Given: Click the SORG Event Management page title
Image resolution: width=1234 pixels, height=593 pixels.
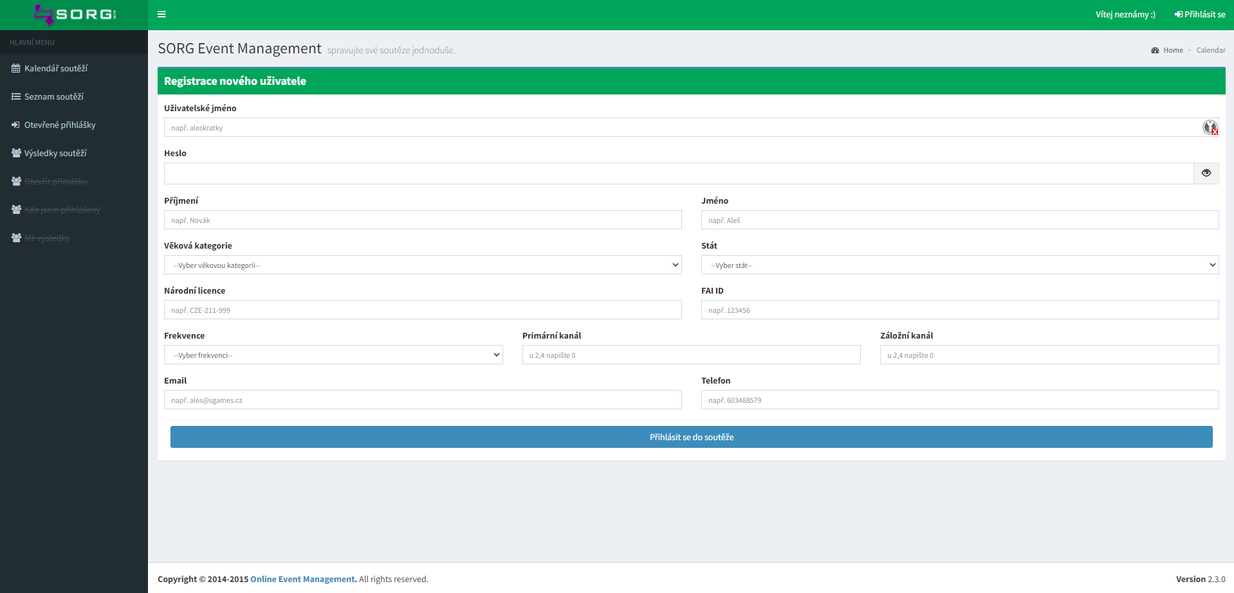Looking at the screenshot, I should pos(239,49).
